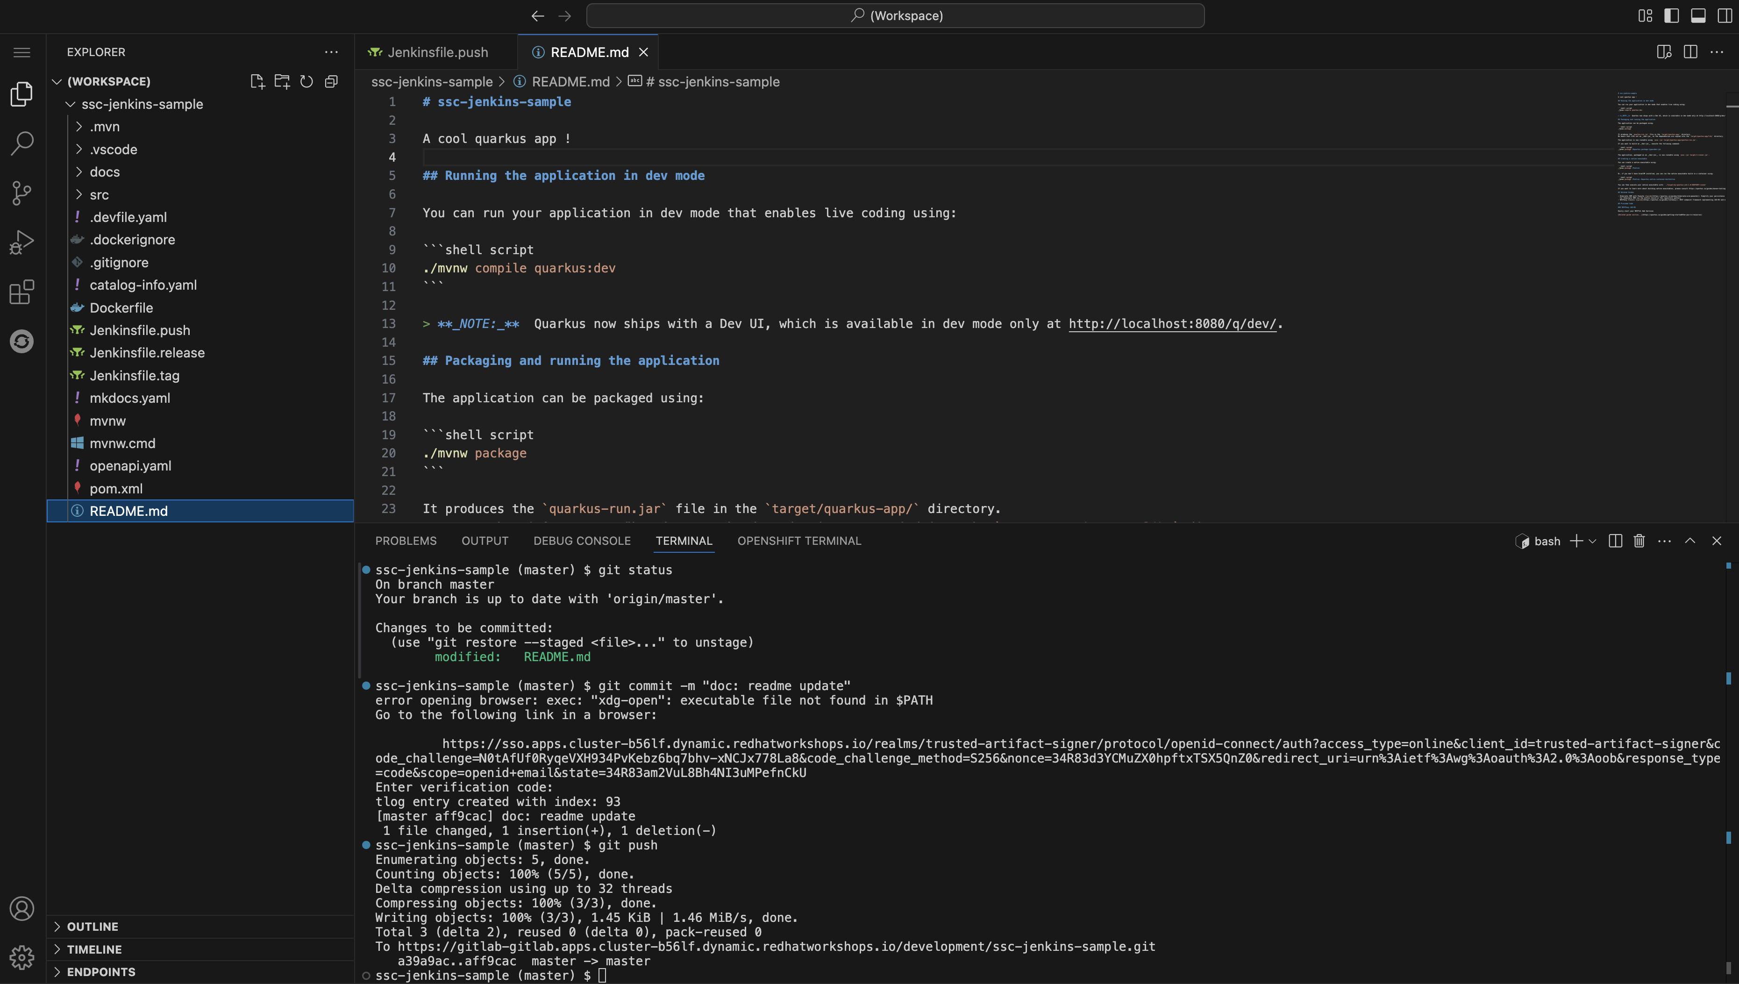Toggle the primary sidebar visibility
This screenshot has height=984, width=1739.
(x=1671, y=15)
